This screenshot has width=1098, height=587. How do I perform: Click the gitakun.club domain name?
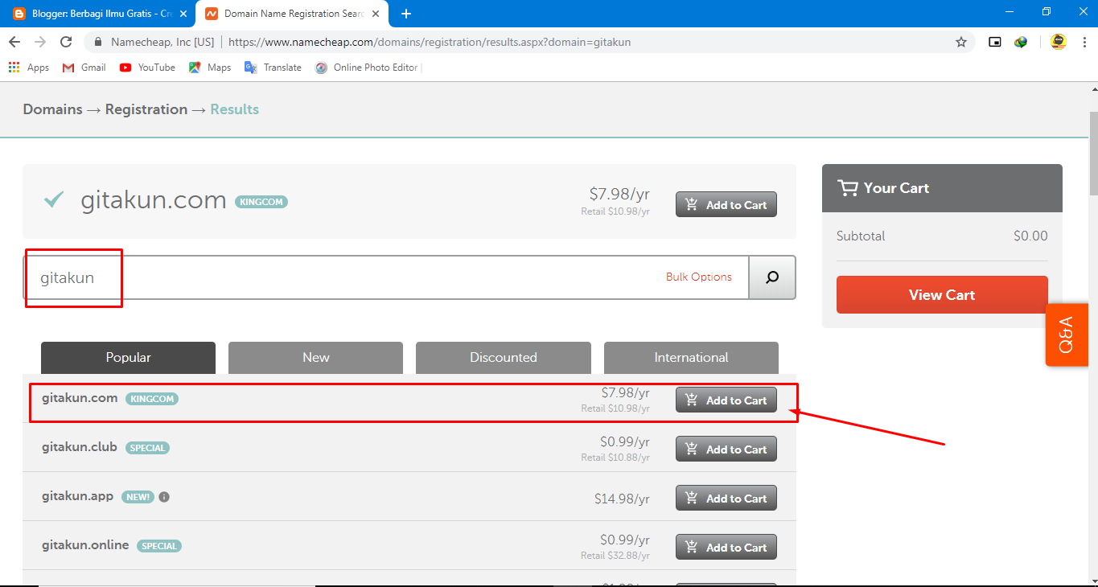point(80,447)
